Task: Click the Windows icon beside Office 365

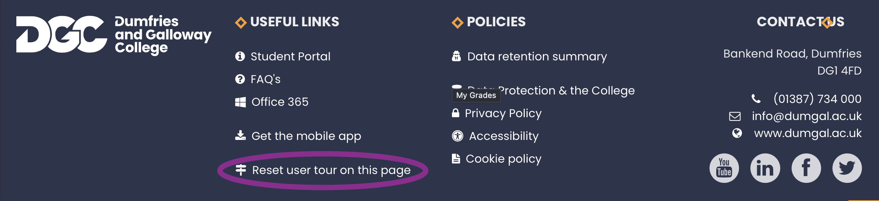Action: (x=241, y=102)
